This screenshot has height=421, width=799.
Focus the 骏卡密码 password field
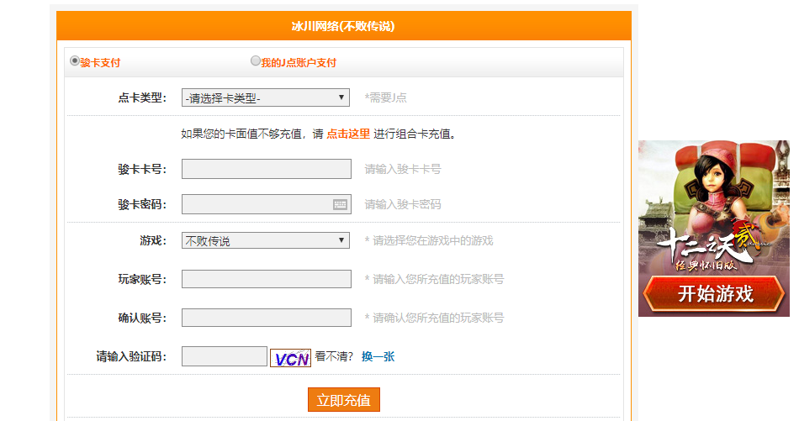[x=267, y=204]
